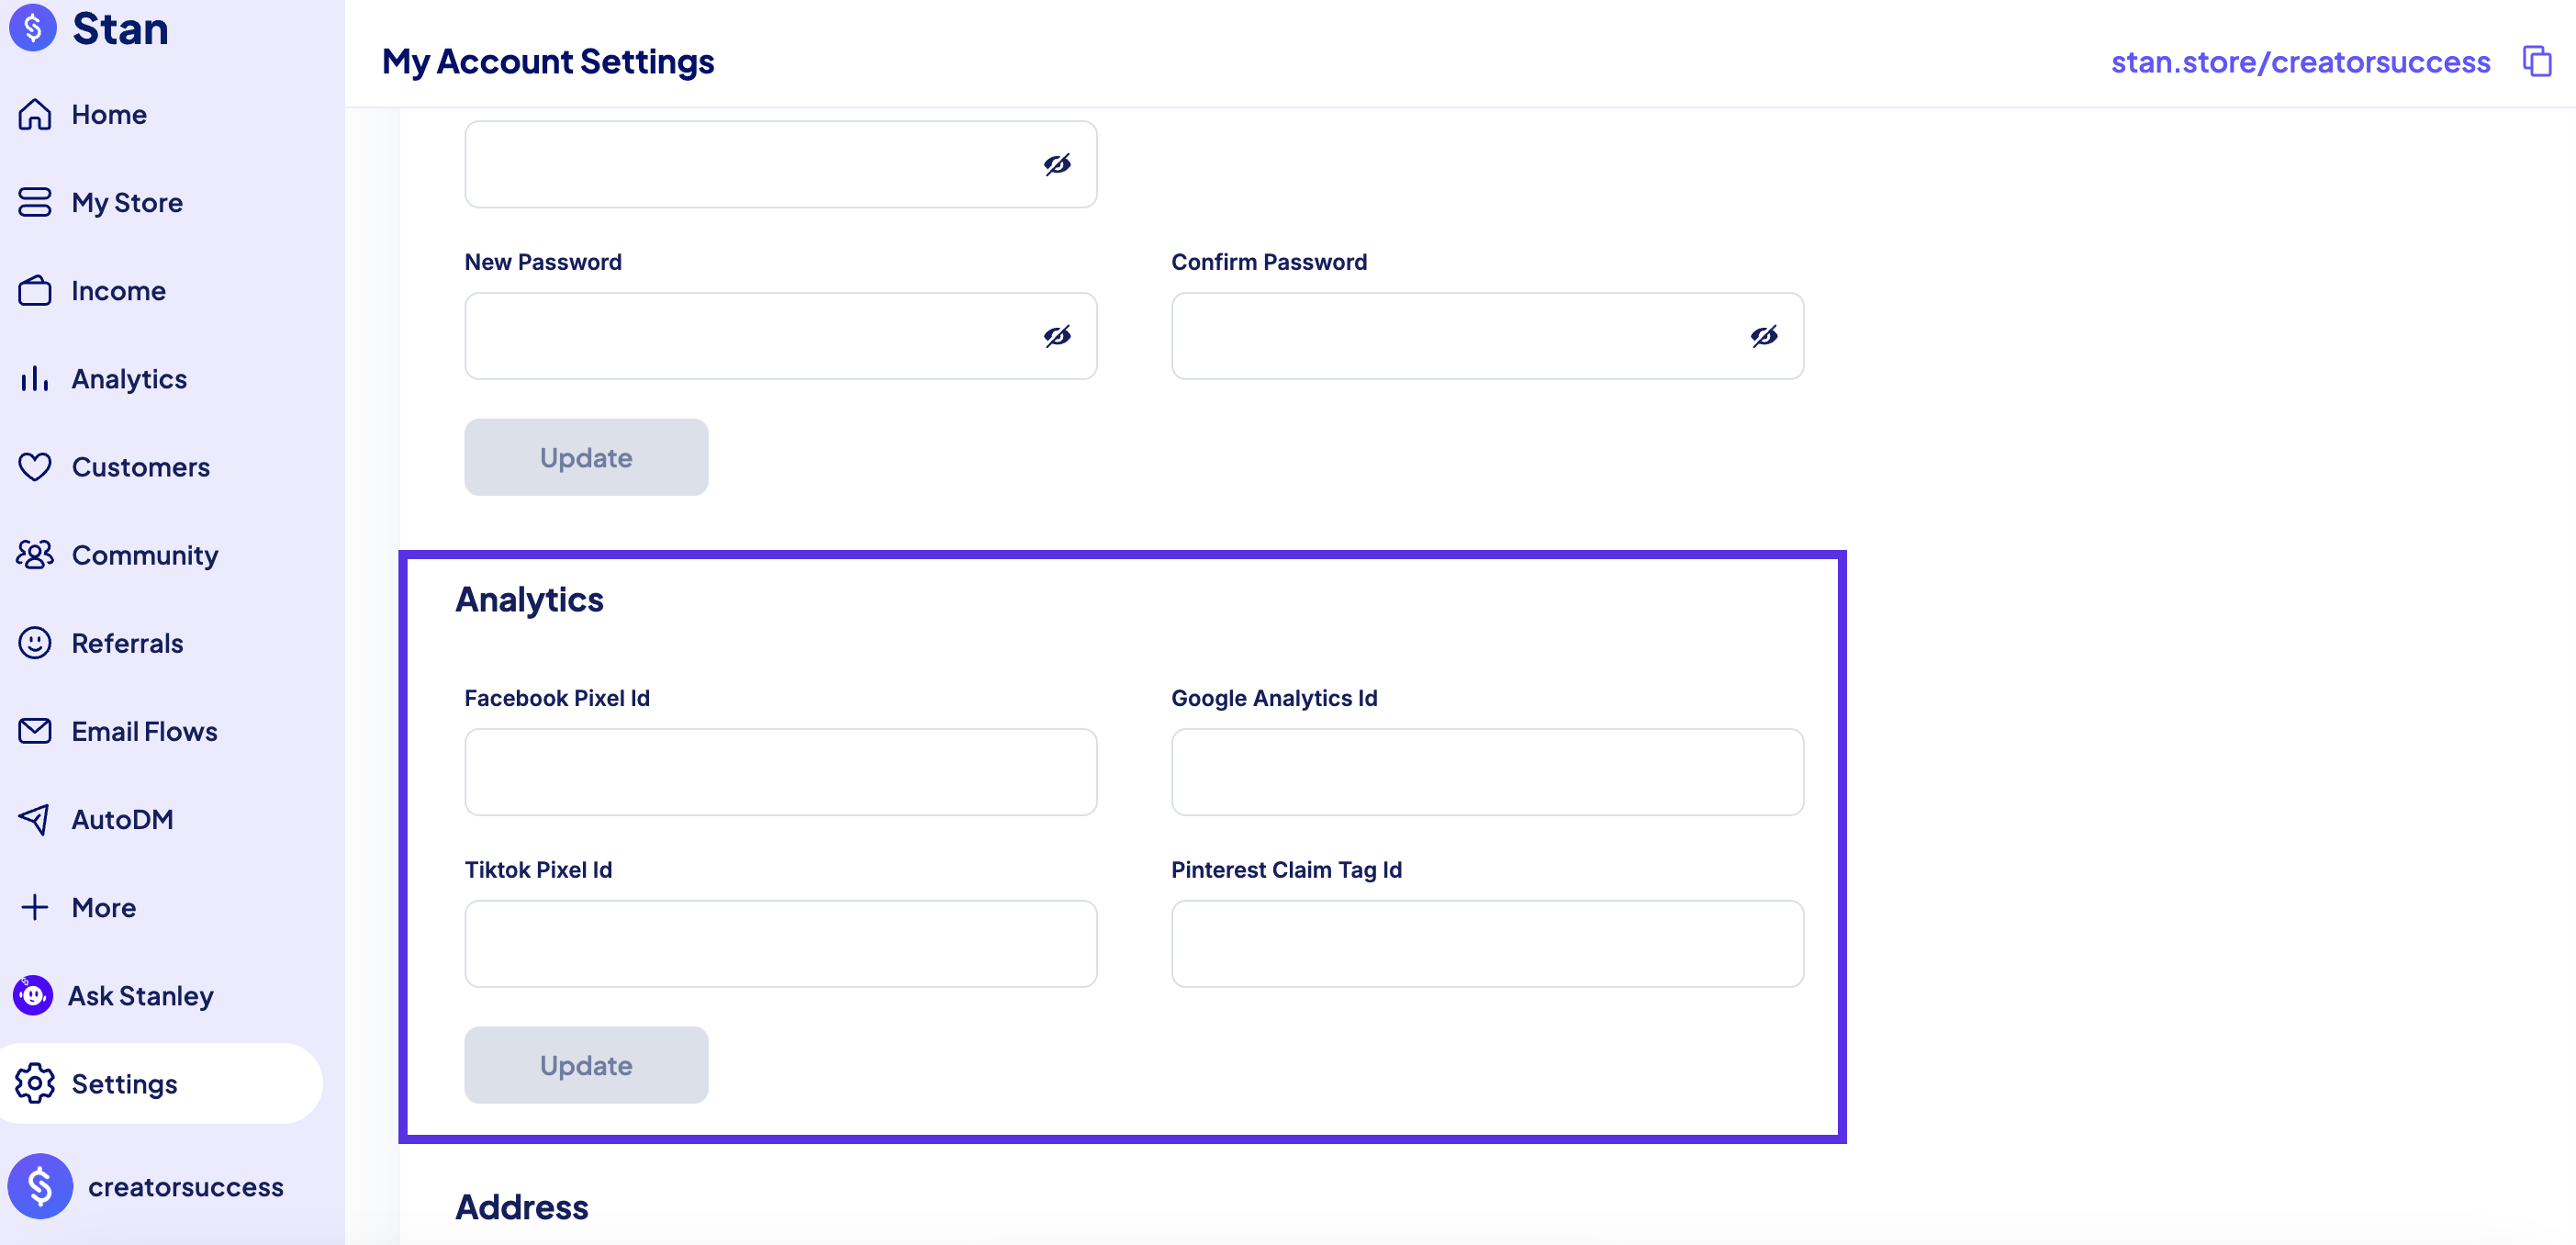Open the Analytics bar chart icon
Viewport: 2576px width, 1245px height.
(x=35, y=378)
